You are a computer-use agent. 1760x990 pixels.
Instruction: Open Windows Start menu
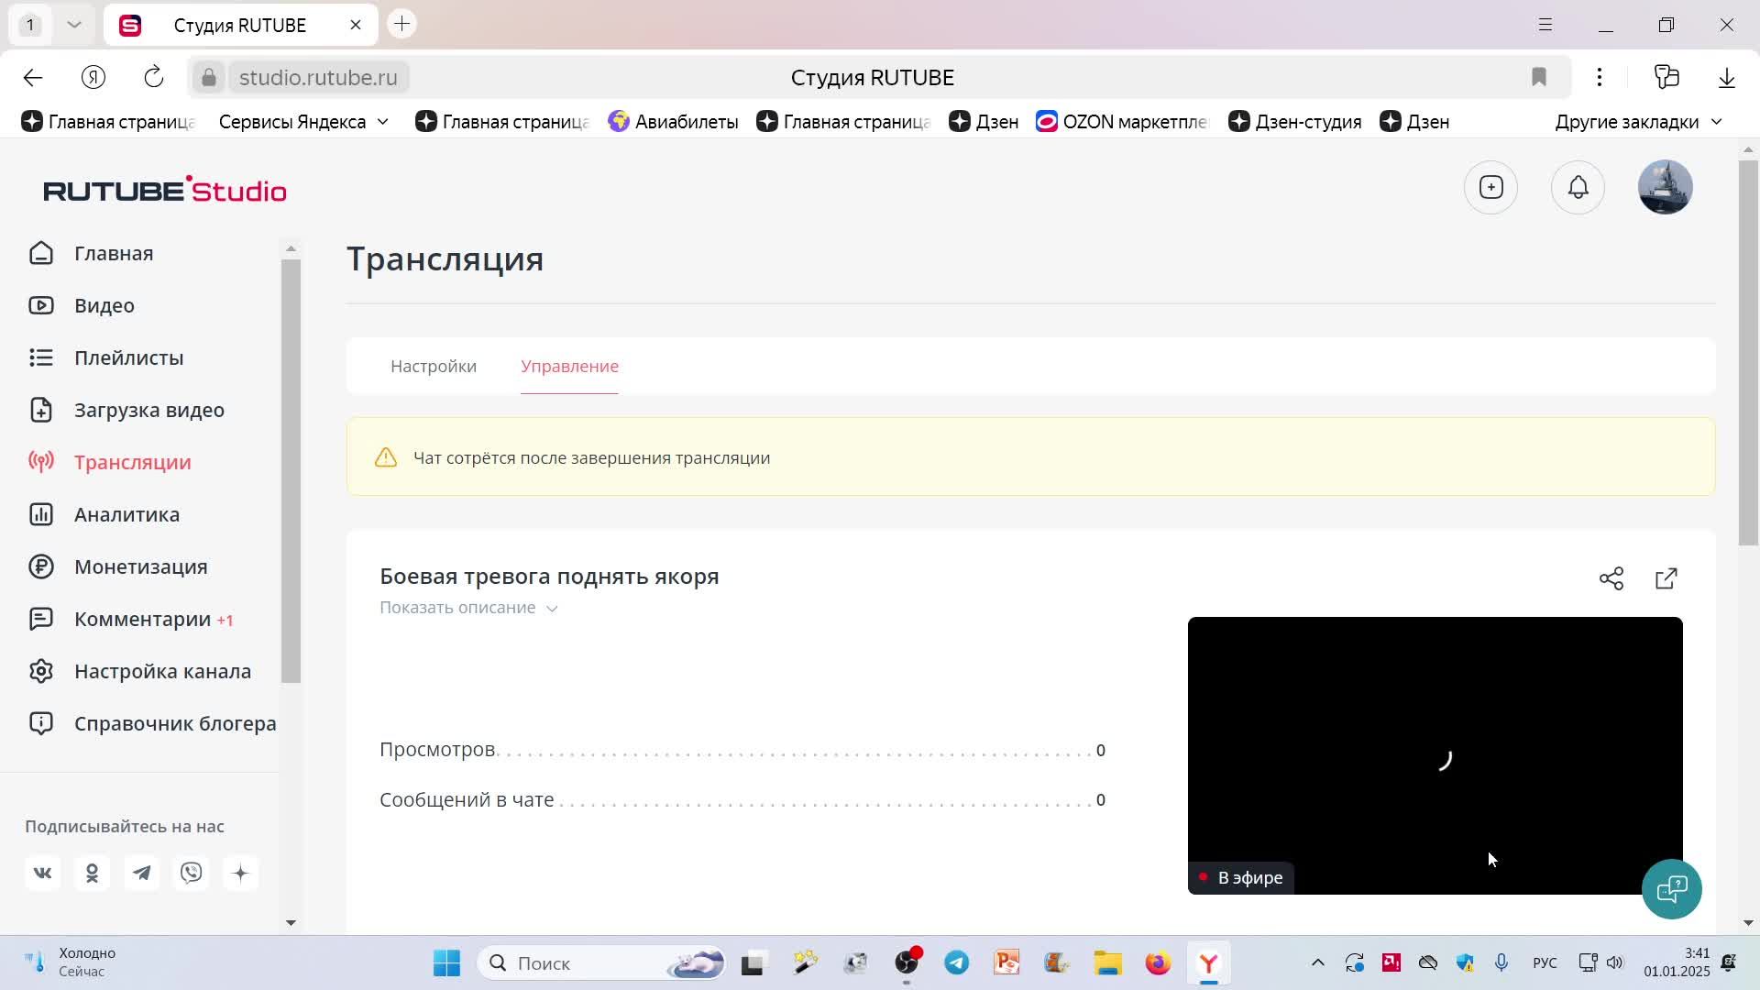coord(446,962)
